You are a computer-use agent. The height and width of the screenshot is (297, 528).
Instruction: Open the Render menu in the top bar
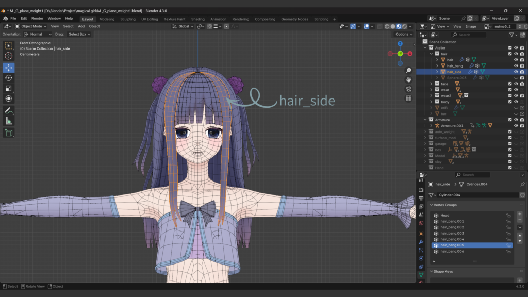(x=37, y=18)
